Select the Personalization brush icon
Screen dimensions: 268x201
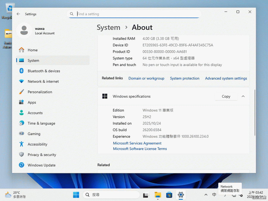[x=21, y=92]
